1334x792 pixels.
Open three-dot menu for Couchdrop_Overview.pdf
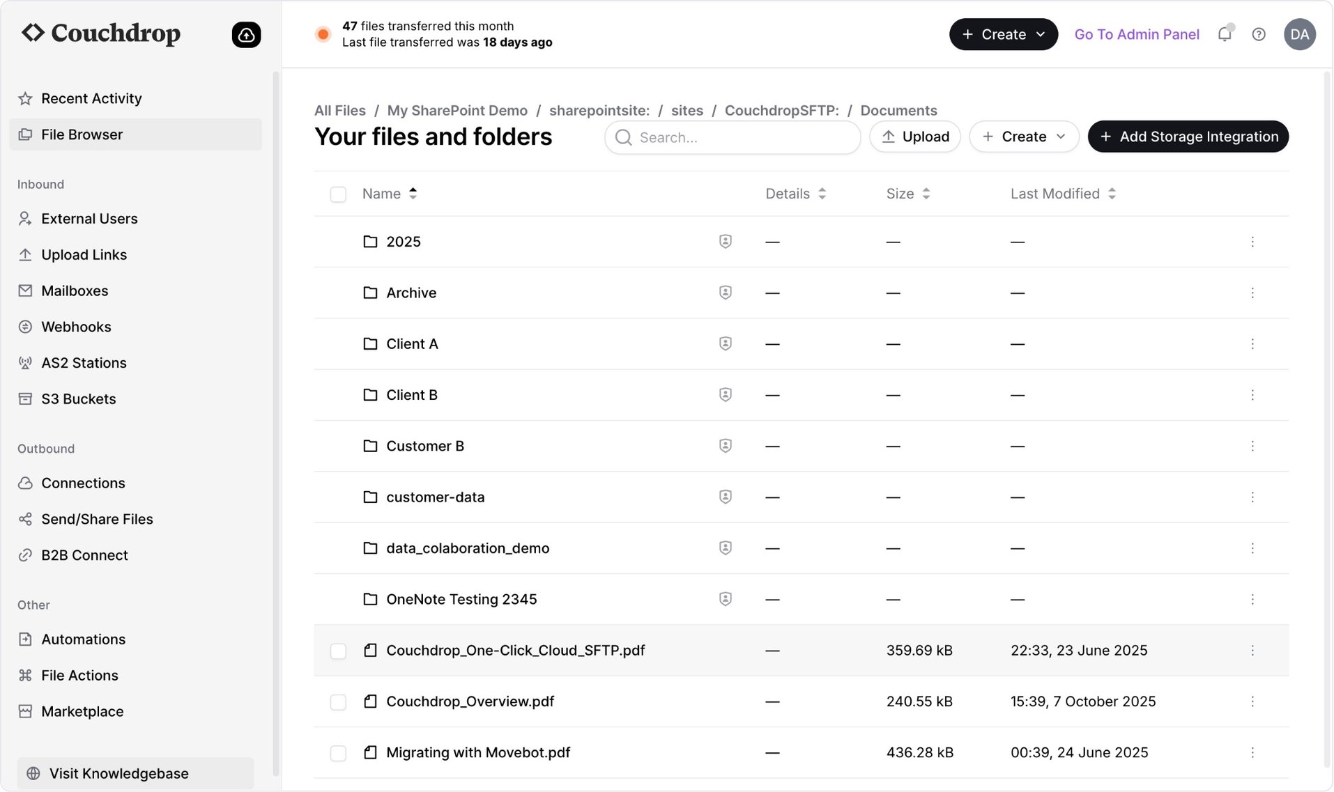click(x=1252, y=701)
